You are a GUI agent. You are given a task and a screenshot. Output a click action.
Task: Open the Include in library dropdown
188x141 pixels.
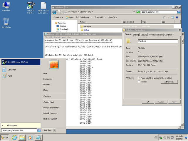[x=84, y=17]
